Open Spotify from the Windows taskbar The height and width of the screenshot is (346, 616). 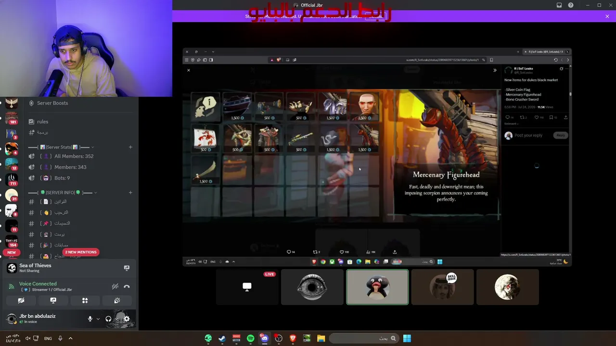click(x=250, y=338)
